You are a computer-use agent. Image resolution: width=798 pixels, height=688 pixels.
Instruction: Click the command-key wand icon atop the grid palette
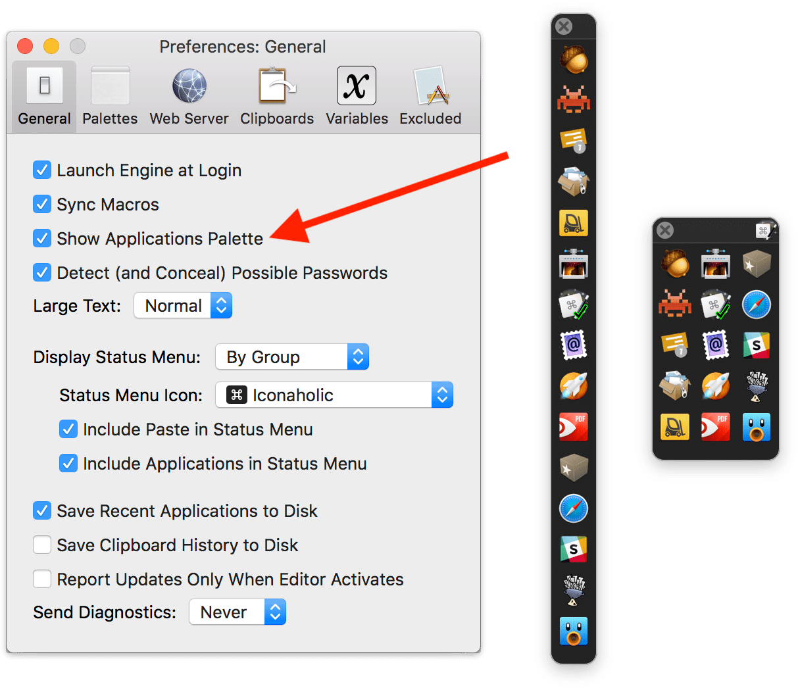(x=765, y=230)
